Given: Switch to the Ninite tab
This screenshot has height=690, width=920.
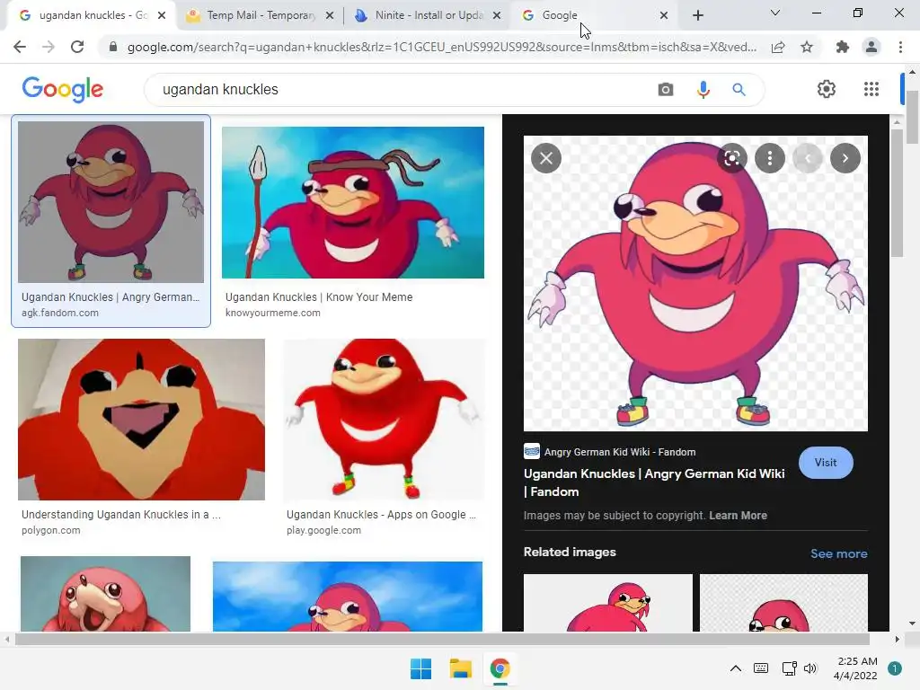Looking at the screenshot, I should click(x=428, y=15).
